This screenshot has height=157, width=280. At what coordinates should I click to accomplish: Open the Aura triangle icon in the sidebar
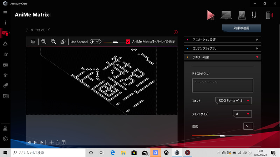pos(5,44)
